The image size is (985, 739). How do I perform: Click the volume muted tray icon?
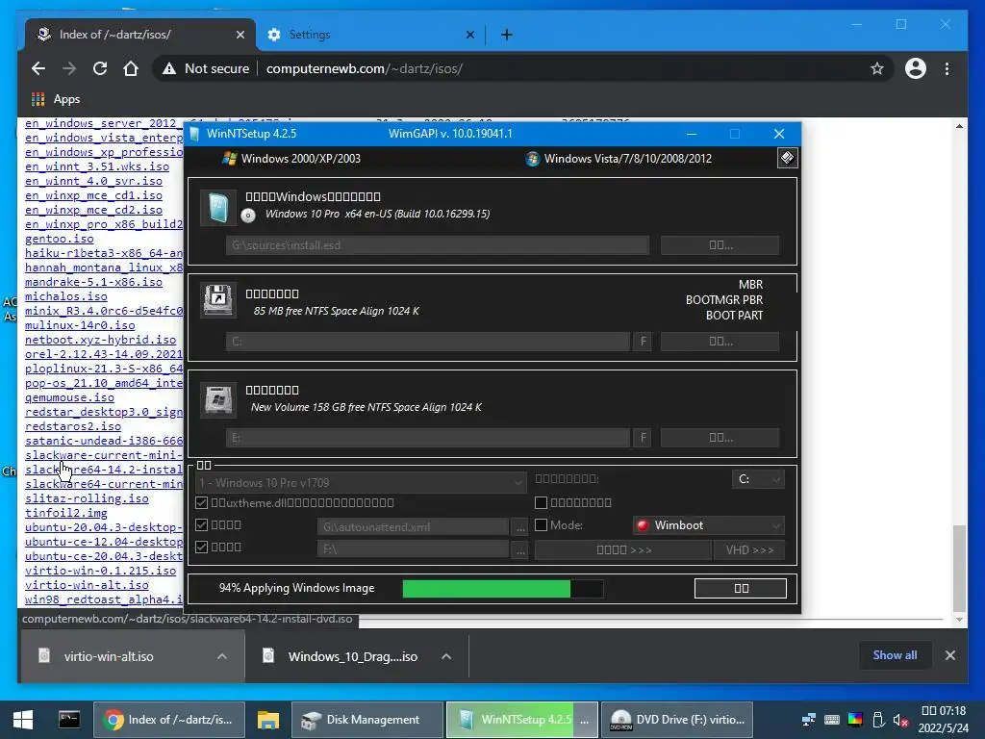[900, 720]
